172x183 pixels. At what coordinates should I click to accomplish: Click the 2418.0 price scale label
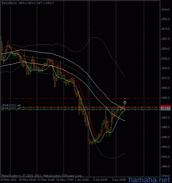[x=165, y=157]
